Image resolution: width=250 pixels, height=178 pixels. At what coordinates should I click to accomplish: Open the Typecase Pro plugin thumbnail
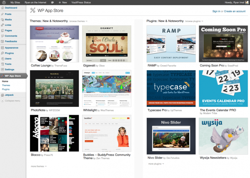pyautogui.click(x=170, y=88)
